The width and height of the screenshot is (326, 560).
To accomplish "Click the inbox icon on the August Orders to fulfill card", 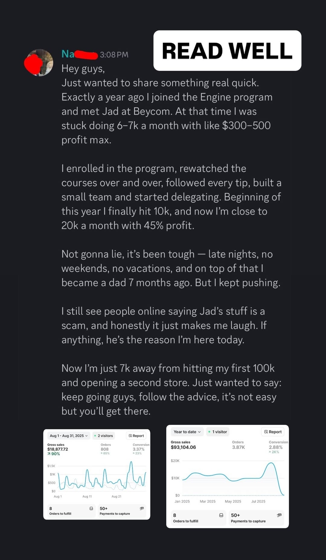I will coord(91,508).
